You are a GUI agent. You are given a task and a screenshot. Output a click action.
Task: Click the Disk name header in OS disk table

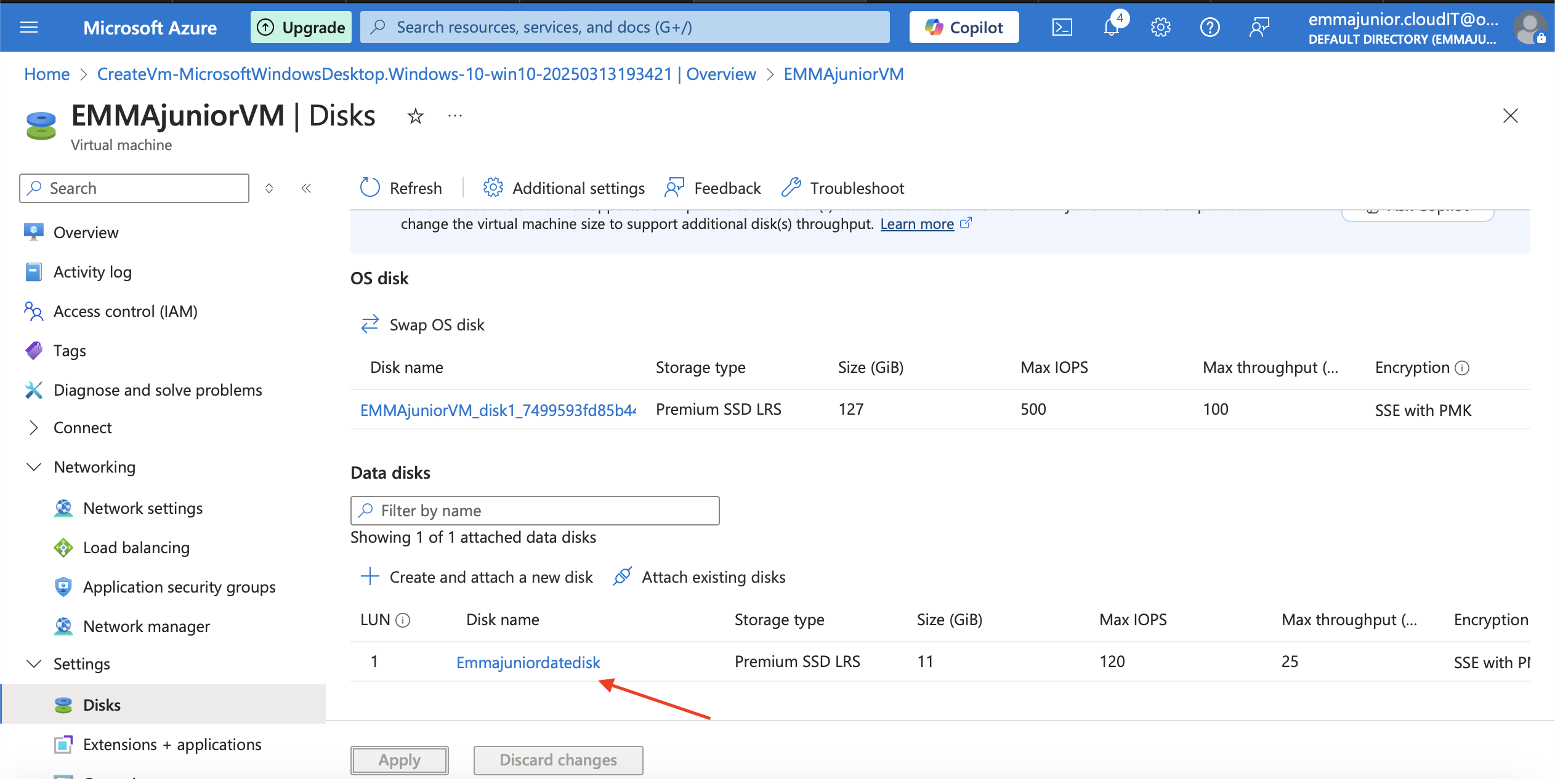406,367
